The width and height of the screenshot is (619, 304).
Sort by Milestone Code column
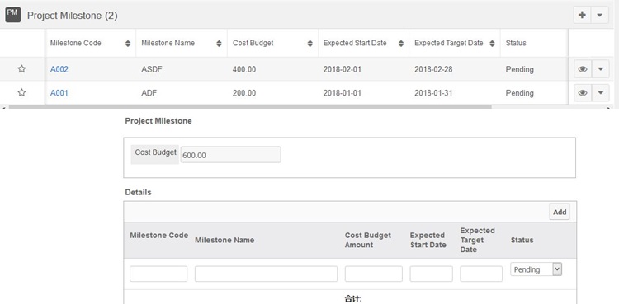pyautogui.click(x=127, y=44)
